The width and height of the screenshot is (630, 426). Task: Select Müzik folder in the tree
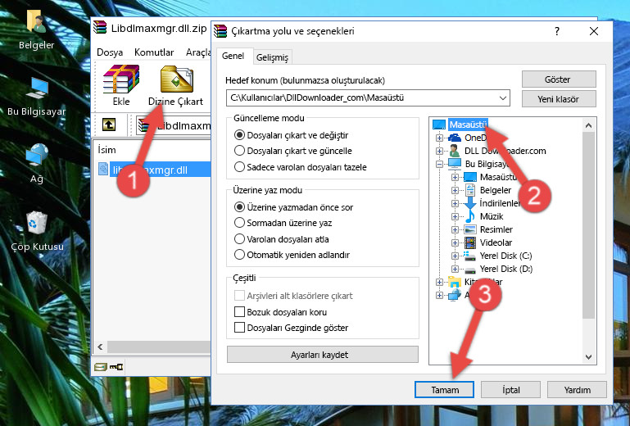492,216
